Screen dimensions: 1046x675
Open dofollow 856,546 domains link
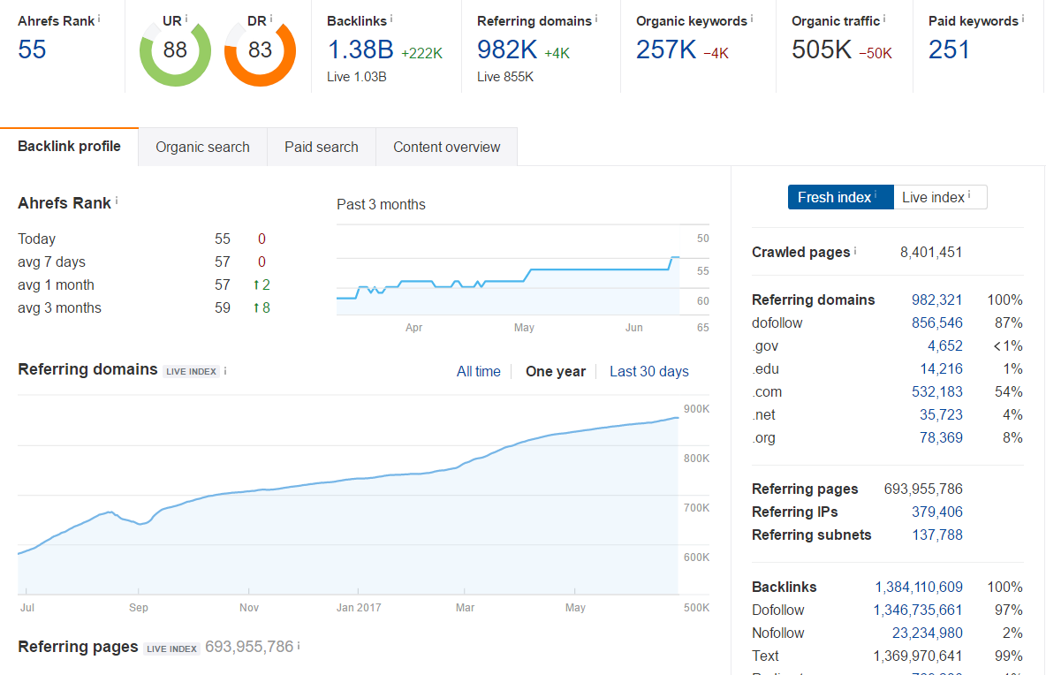937,322
